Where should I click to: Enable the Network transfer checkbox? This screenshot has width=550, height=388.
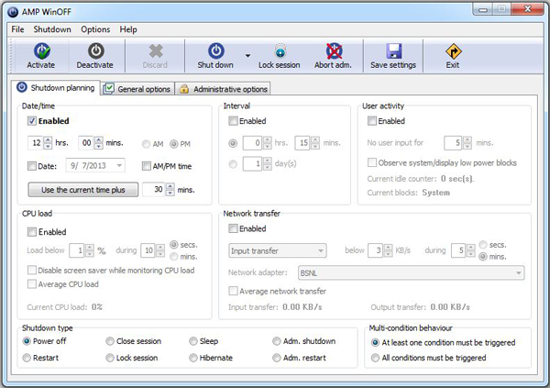233,228
